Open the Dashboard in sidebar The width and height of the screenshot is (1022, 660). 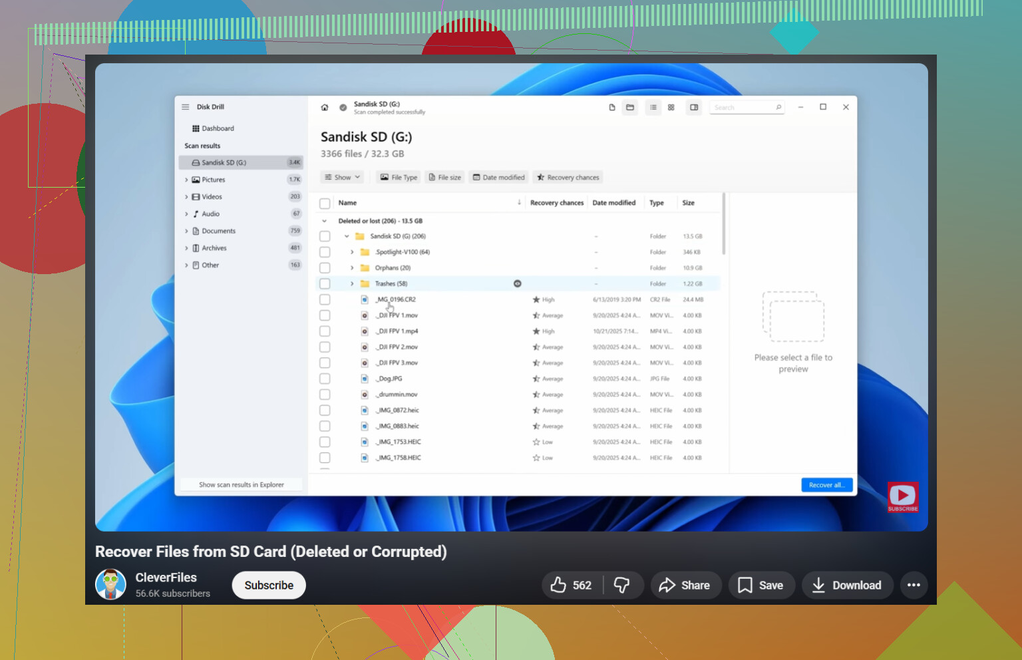[213, 128]
